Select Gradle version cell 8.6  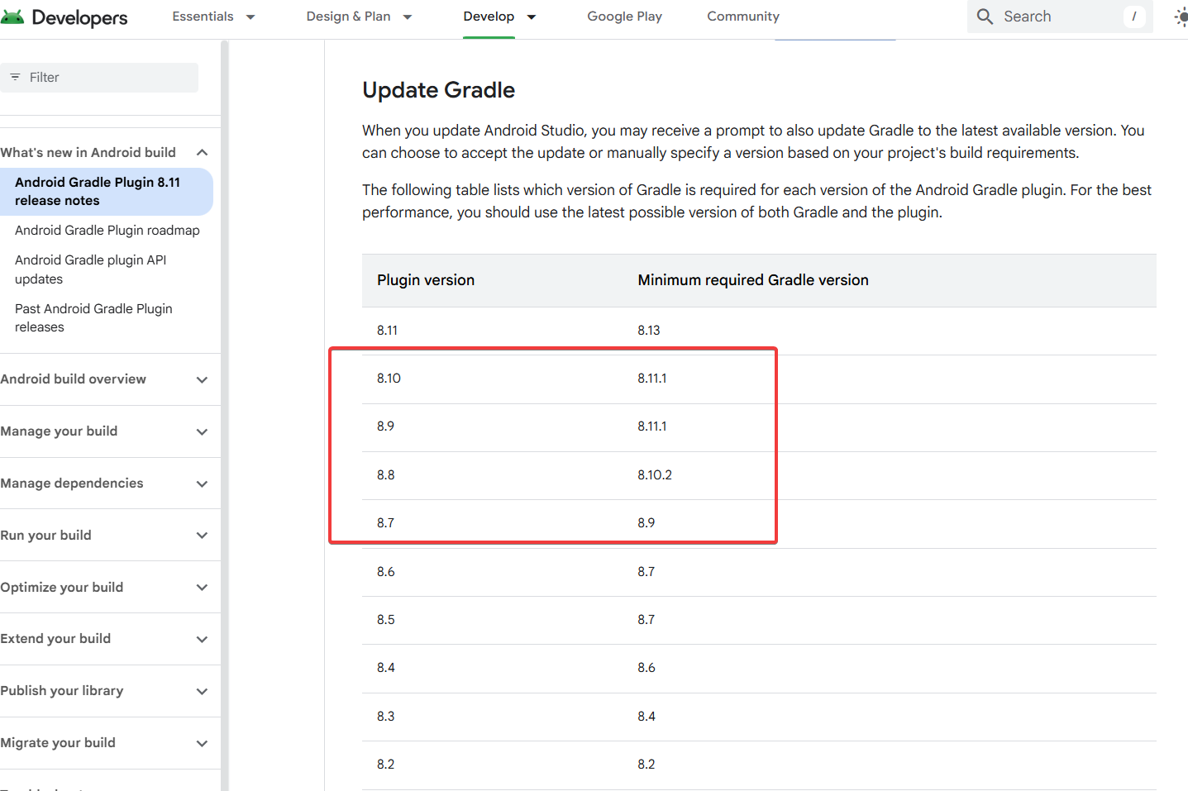click(x=646, y=668)
